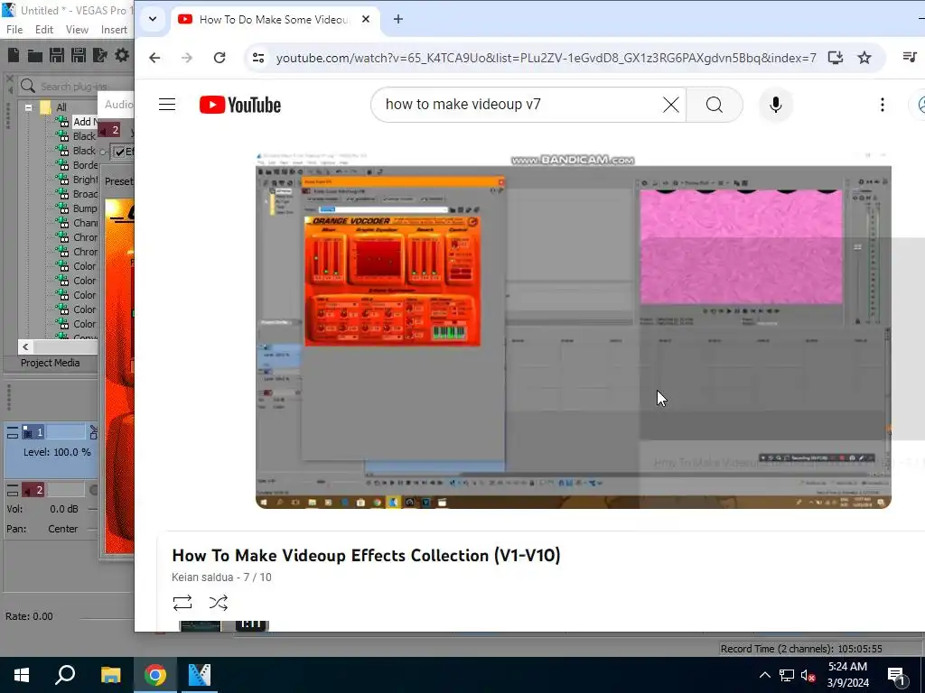Open Windows taskbar search

65,675
